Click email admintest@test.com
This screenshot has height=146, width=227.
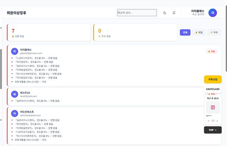click(30, 115)
